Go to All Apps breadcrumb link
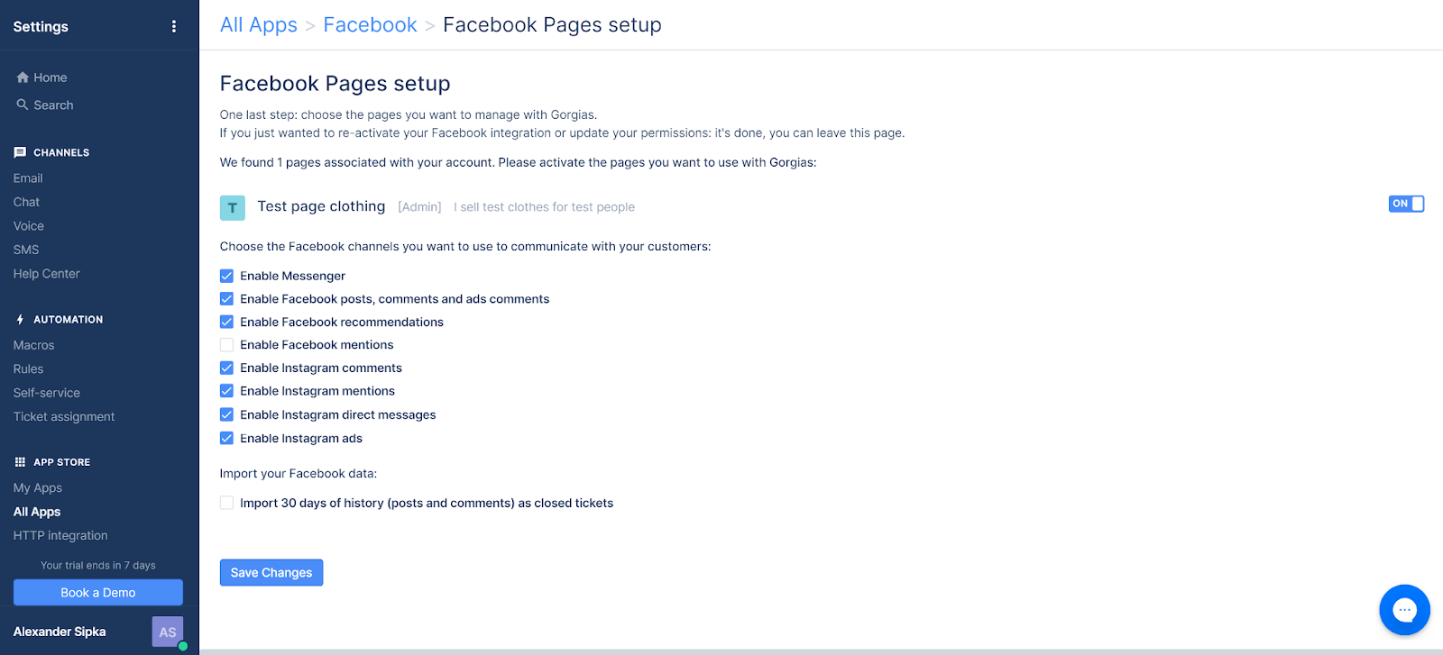This screenshot has height=655, width=1443. point(258,25)
